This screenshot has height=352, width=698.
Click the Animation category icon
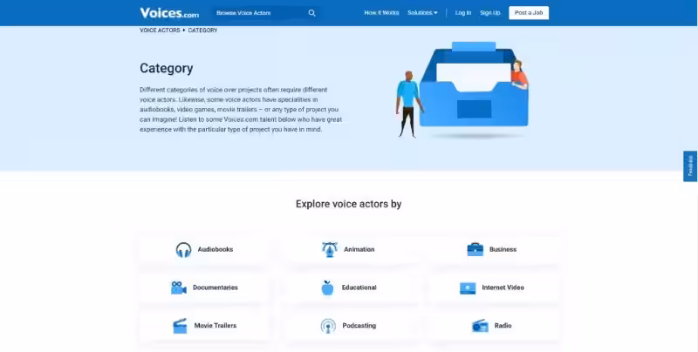pos(330,249)
